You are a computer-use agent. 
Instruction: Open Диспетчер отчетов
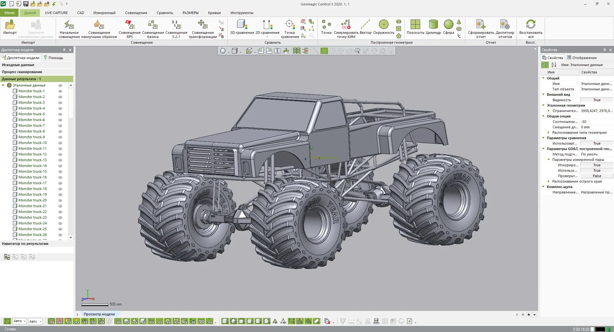505,29
